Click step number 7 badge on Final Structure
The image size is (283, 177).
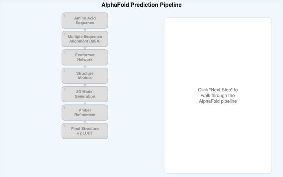(64, 126)
